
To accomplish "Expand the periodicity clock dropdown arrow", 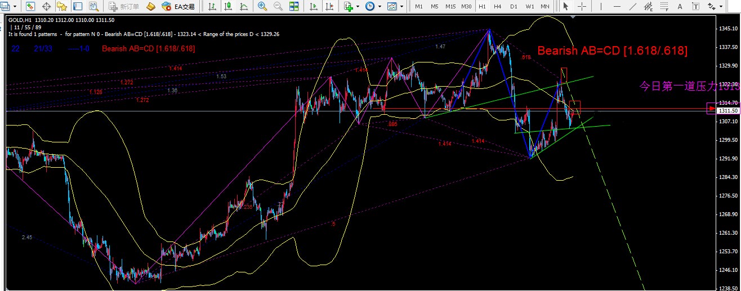I will tap(380, 7).
